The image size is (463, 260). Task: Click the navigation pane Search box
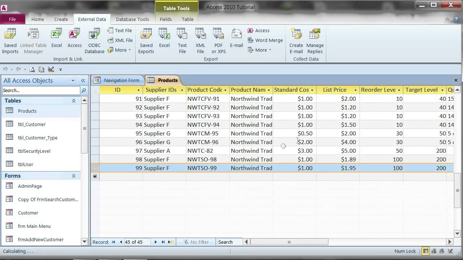(41, 91)
